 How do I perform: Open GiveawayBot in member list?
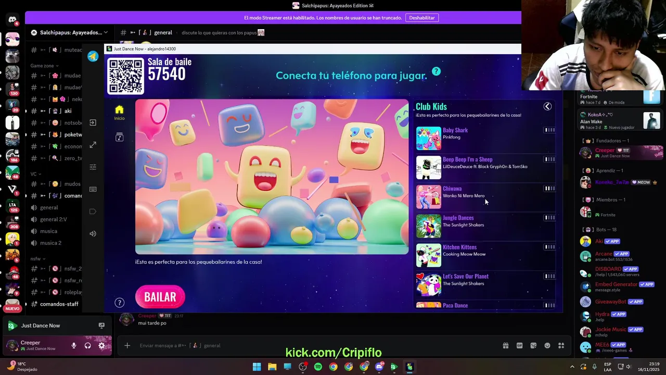(x=621, y=302)
